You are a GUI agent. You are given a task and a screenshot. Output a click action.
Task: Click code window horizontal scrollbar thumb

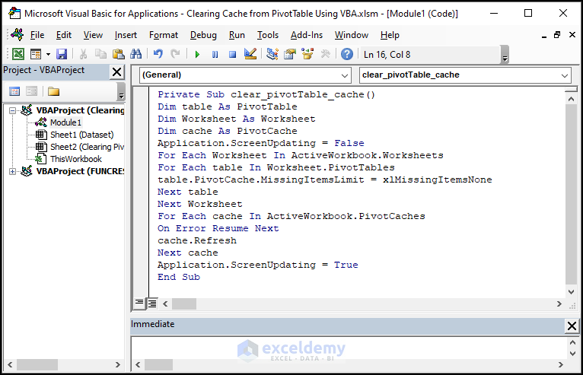click(x=184, y=303)
